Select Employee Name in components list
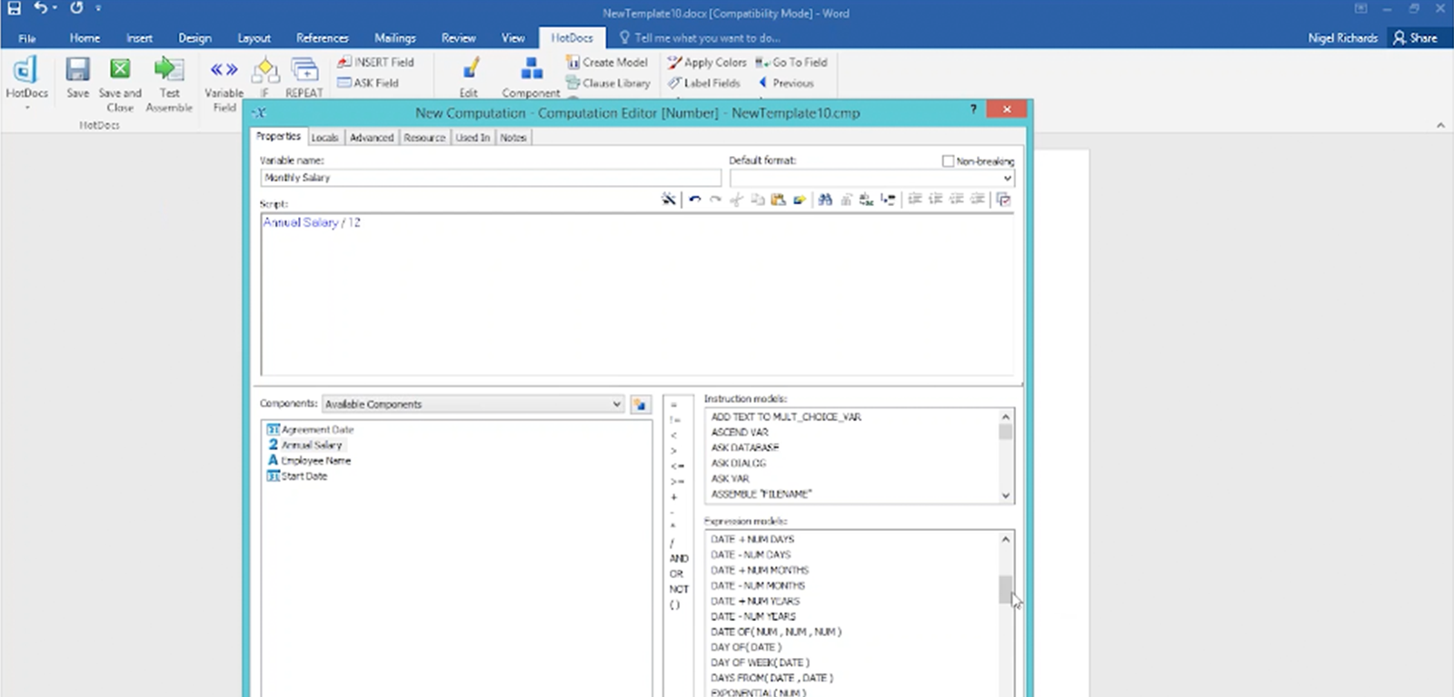This screenshot has width=1454, height=697. click(x=309, y=460)
